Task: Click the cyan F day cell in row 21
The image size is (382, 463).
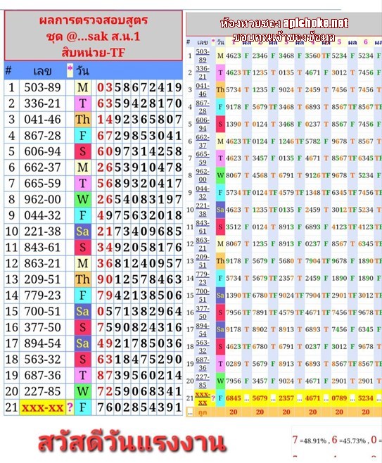Action: pos(82,408)
